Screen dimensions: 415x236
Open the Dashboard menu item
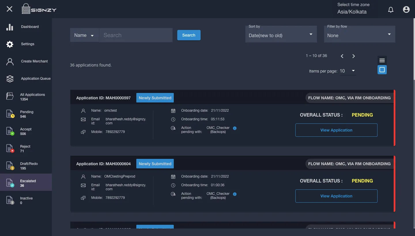tap(26, 27)
